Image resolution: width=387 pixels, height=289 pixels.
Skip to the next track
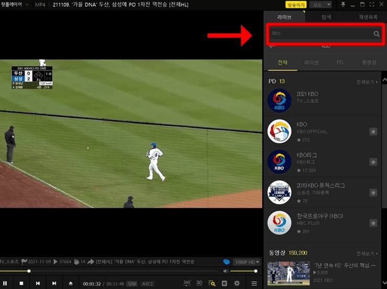click(x=54, y=283)
